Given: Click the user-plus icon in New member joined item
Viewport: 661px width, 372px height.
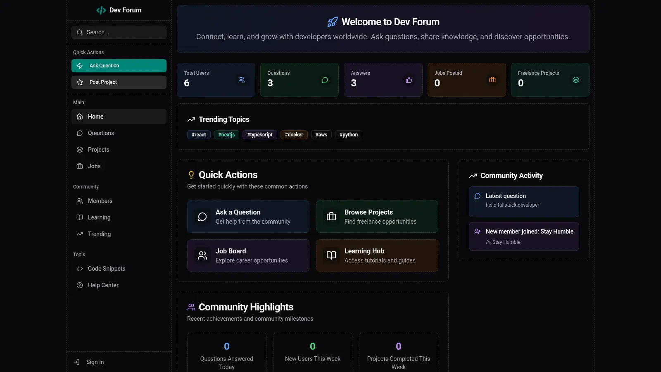Looking at the screenshot, I should point(478,231).
